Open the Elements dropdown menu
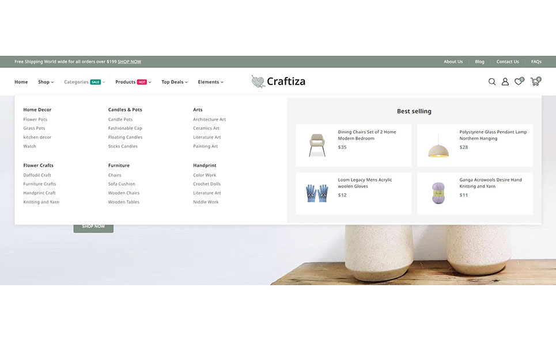Screen dimensions: 556x345 210,82
